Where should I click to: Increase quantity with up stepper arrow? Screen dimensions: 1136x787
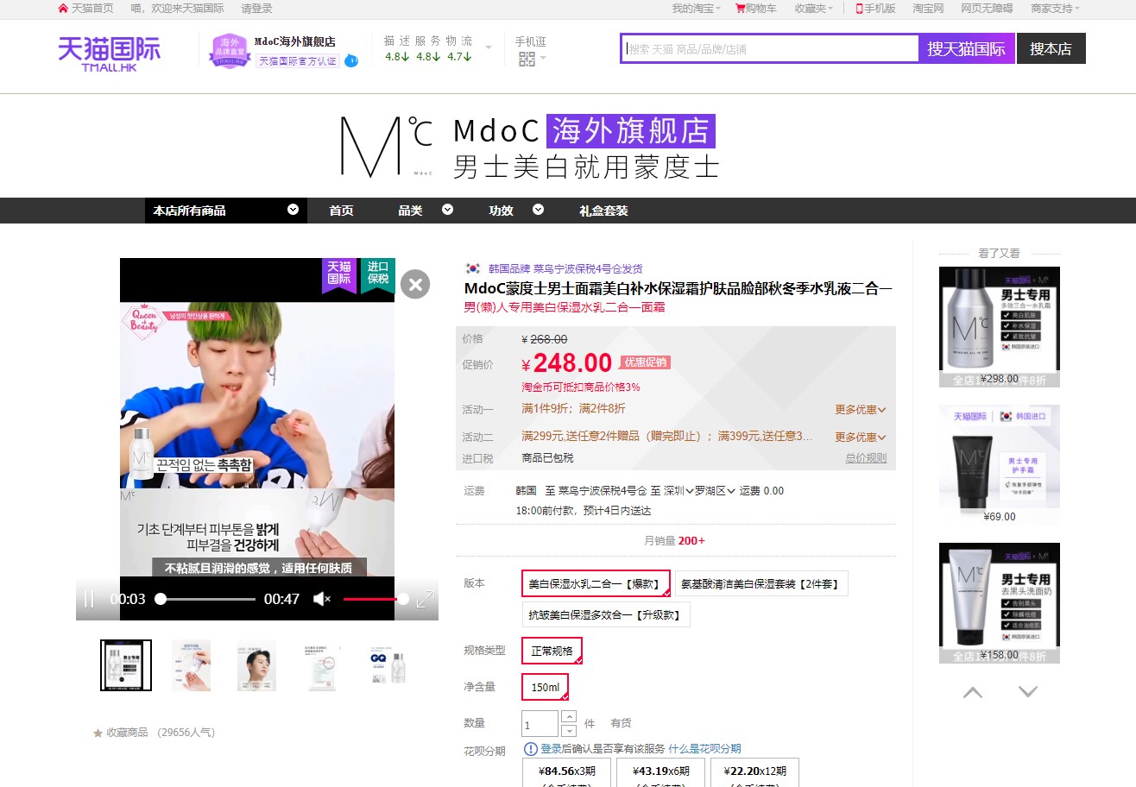[x=569, y=716]
